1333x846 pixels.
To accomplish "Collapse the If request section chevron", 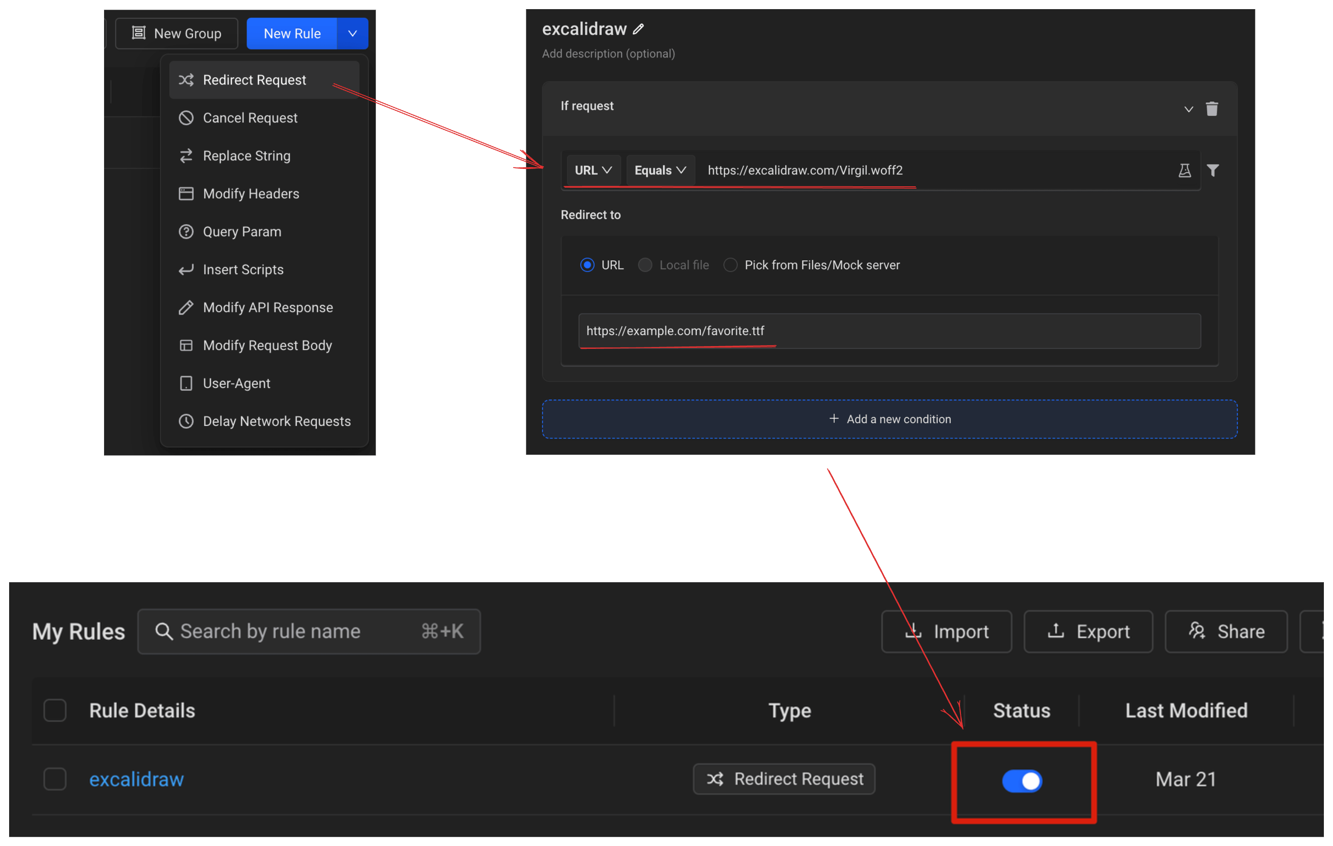I will click(x=1189, y=109).
